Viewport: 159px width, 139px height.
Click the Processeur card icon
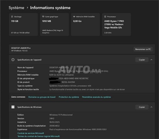click(x=105, y=17)
